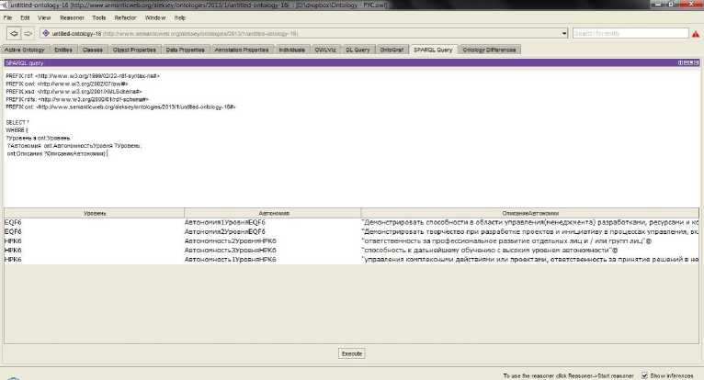Switch to the Object Properties tab
This screenshot has height=380, width=704.
134,50
